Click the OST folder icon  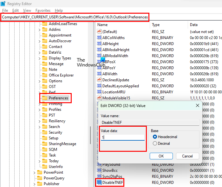(x=45, y=87)
